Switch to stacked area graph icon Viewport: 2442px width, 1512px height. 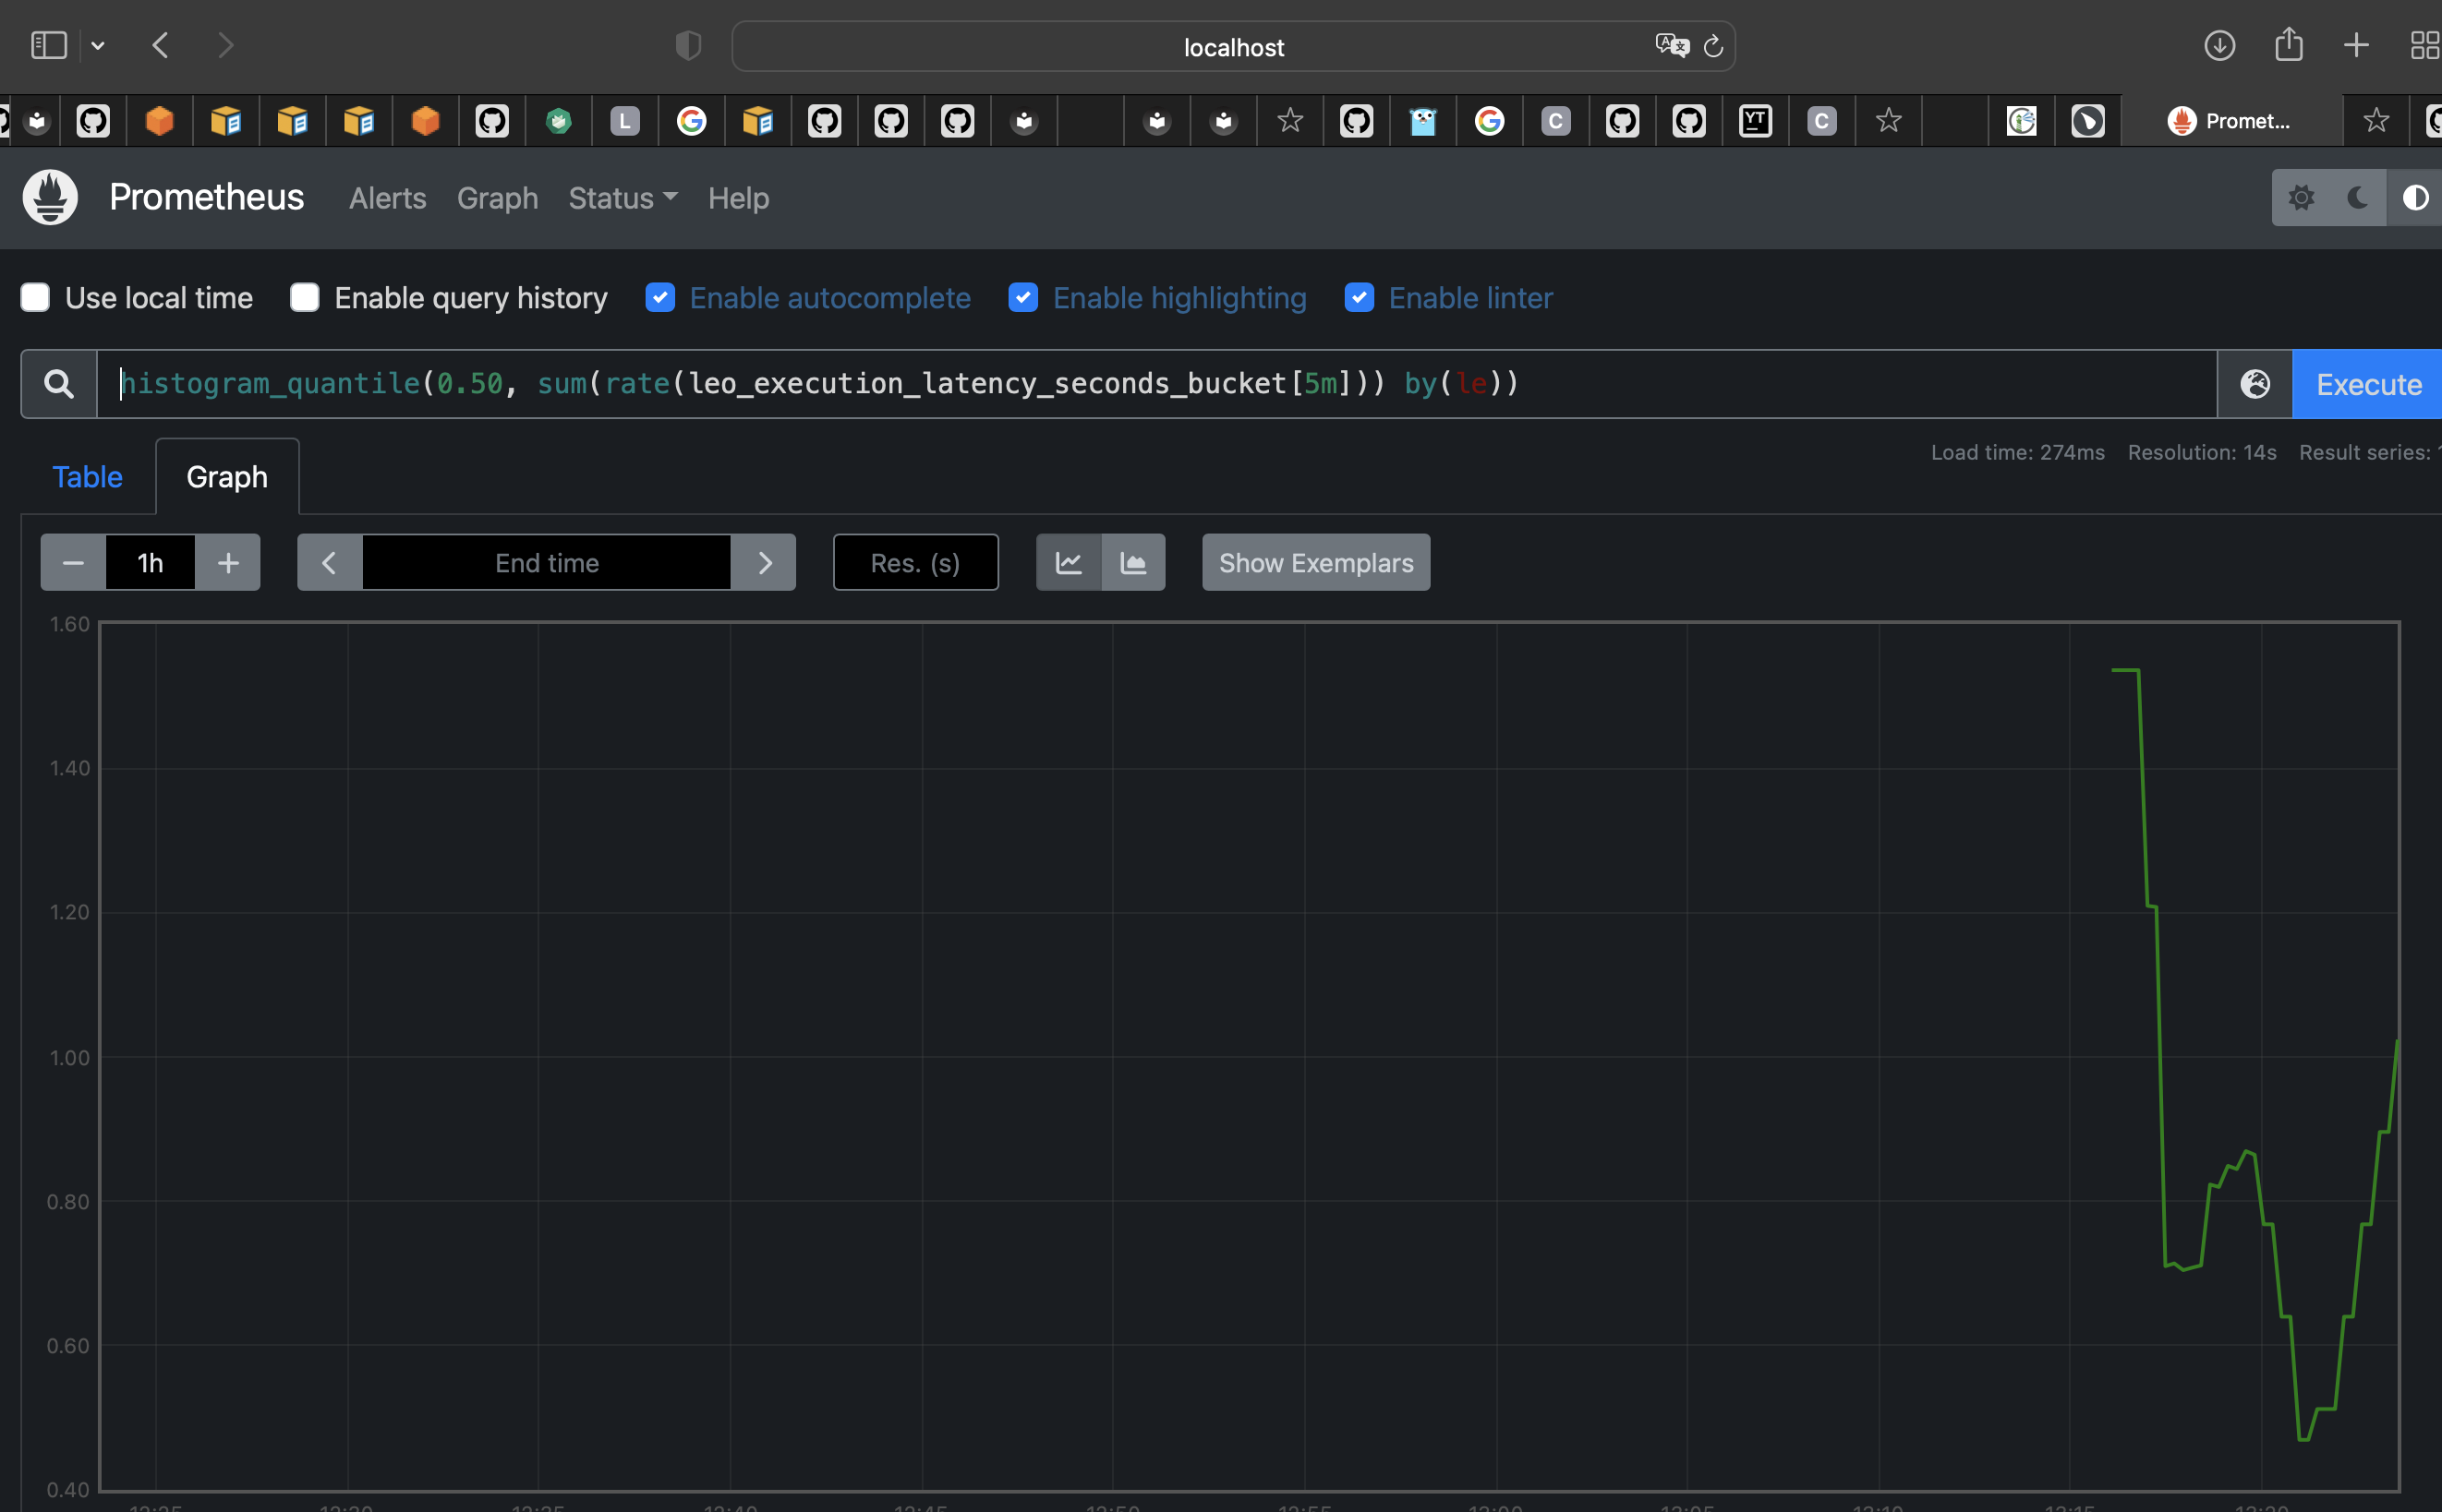[1132, 563]
